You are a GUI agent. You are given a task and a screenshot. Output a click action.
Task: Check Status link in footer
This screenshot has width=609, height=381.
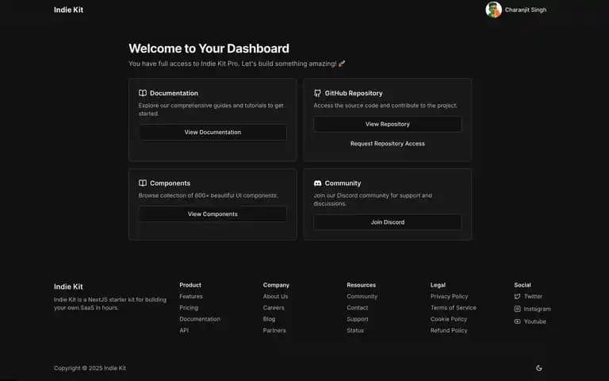(355, 330)
